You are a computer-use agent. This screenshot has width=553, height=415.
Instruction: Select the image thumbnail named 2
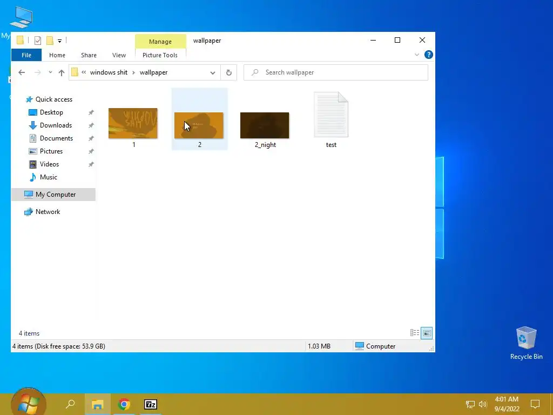[199, 125]
